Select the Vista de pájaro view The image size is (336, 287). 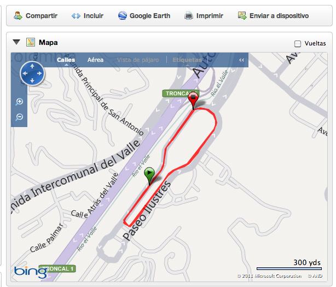(138, 60)
